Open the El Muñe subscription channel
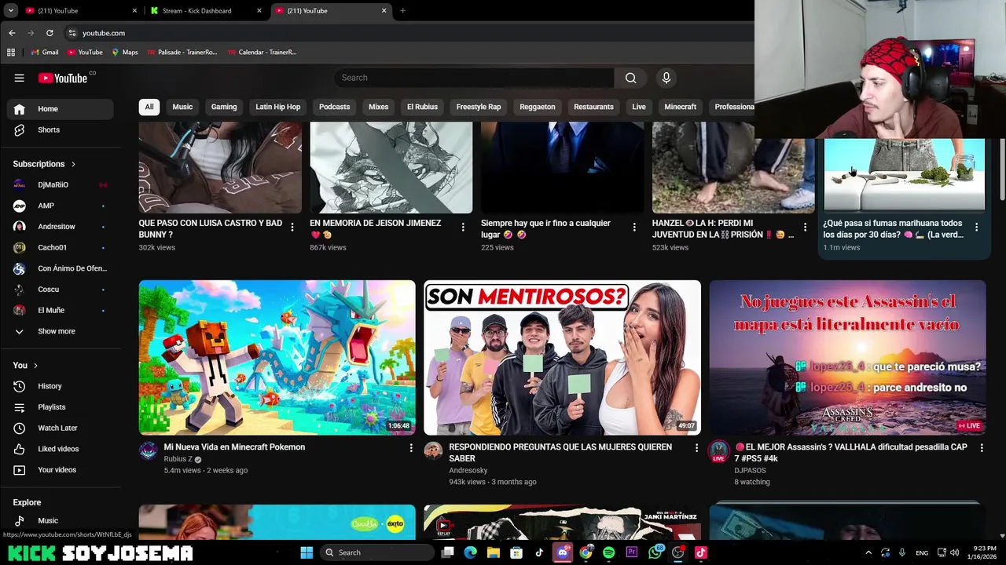The image size is (1006, 565). pyautogui.click(x=61, y=310)
